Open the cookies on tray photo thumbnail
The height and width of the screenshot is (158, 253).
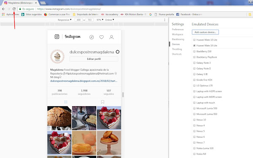84,118
